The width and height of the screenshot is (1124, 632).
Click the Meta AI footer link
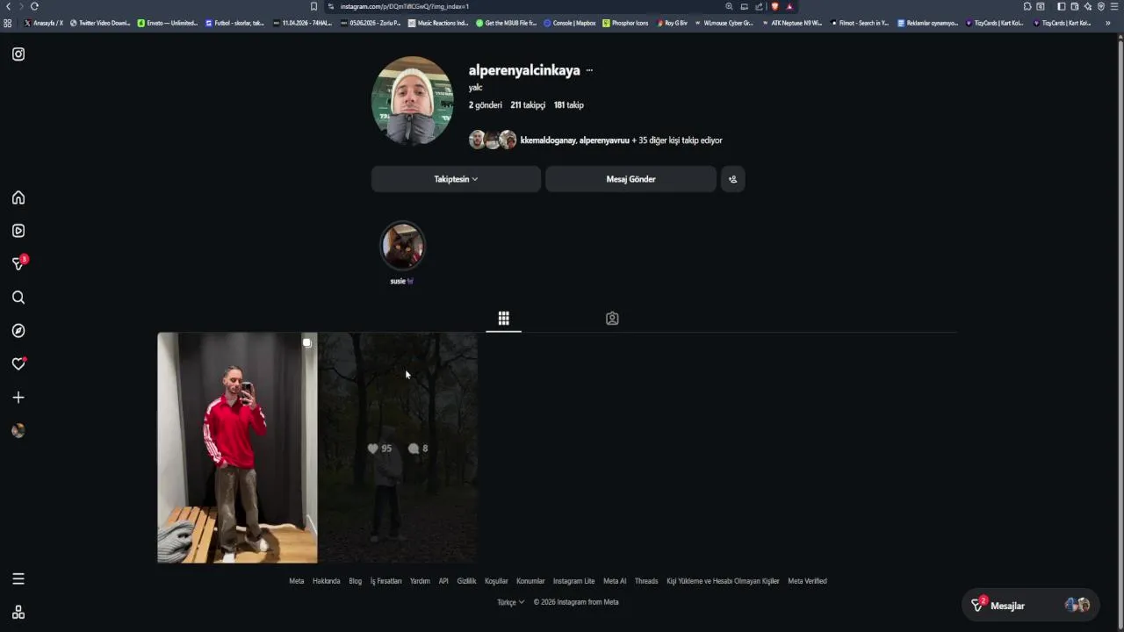(615, 581)
